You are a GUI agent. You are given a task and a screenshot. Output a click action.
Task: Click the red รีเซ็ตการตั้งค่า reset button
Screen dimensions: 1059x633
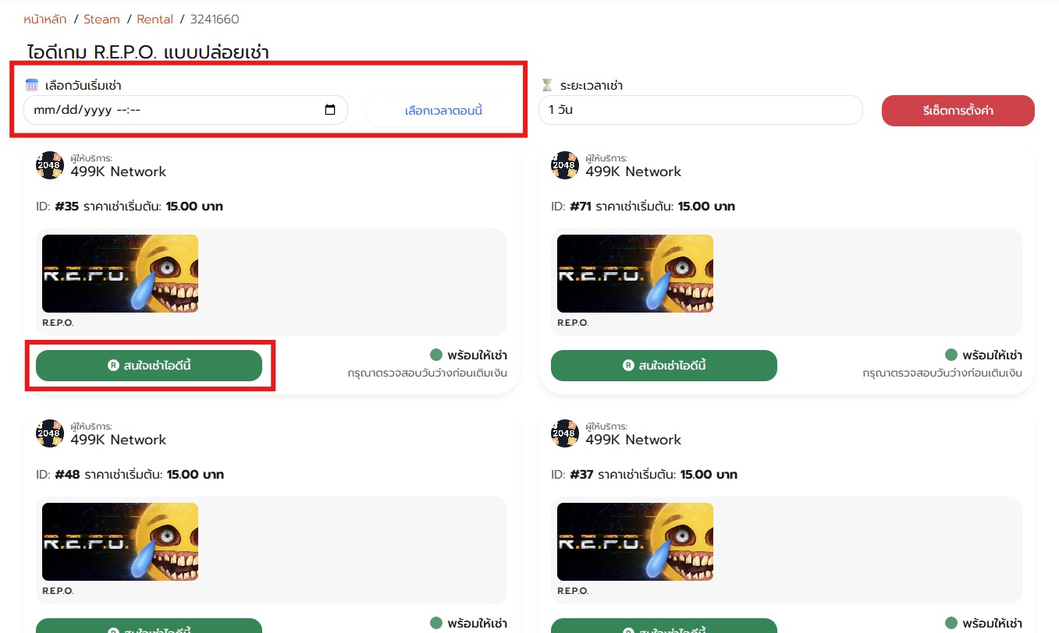(958, 111)
